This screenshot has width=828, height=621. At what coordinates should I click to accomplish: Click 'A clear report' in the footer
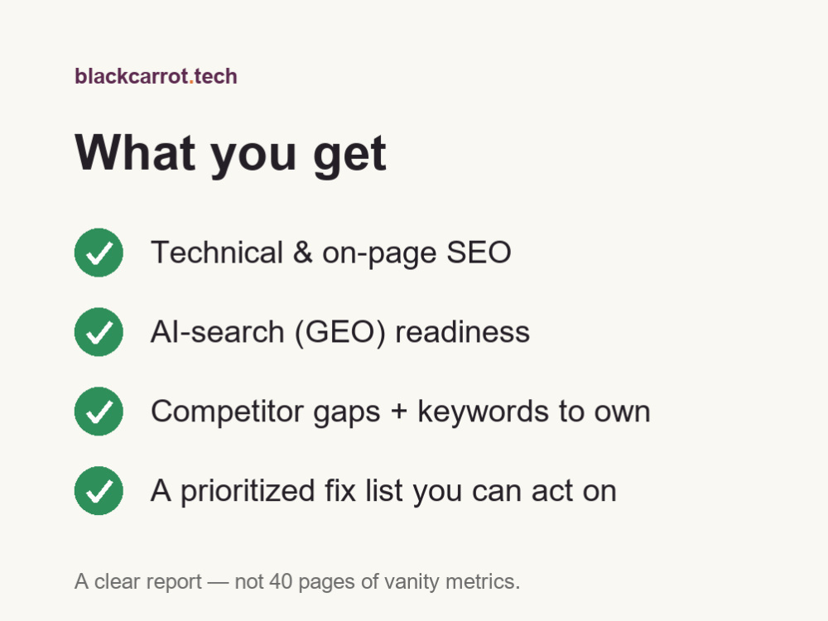click(138, 582)
